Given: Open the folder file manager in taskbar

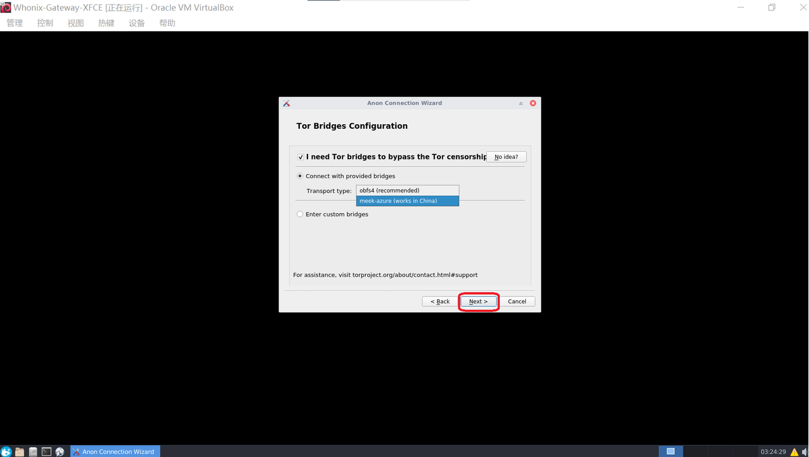Looking at the screenshot, I should [x=20, y=452].
